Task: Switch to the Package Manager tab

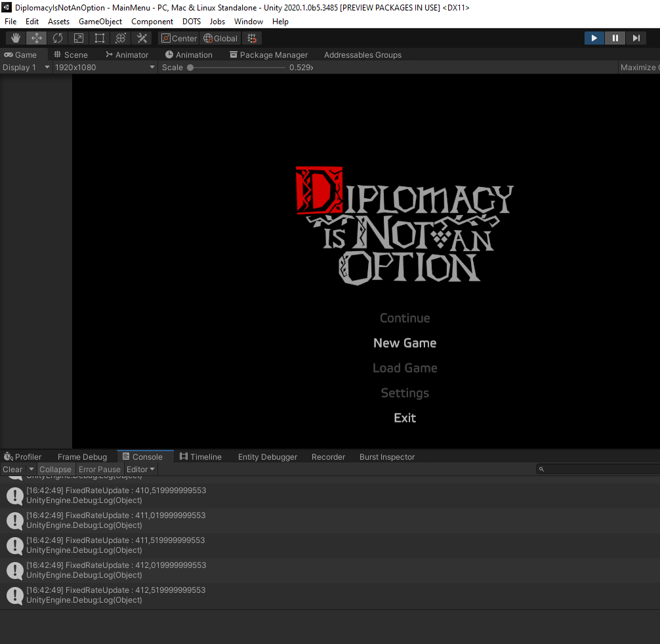Action: click(x=268, y=54)
